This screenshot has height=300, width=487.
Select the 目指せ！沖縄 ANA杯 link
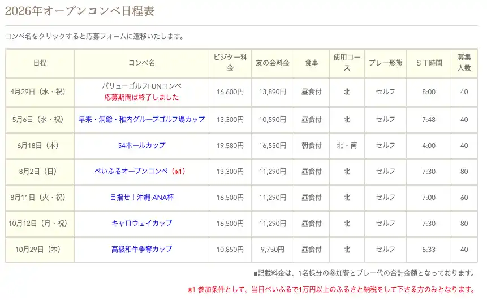coord(141,198)
